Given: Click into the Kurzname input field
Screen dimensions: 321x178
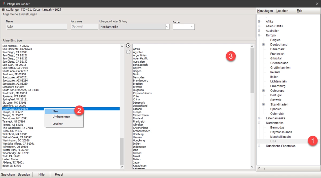Looking at the screenshot, I should 84,26.
